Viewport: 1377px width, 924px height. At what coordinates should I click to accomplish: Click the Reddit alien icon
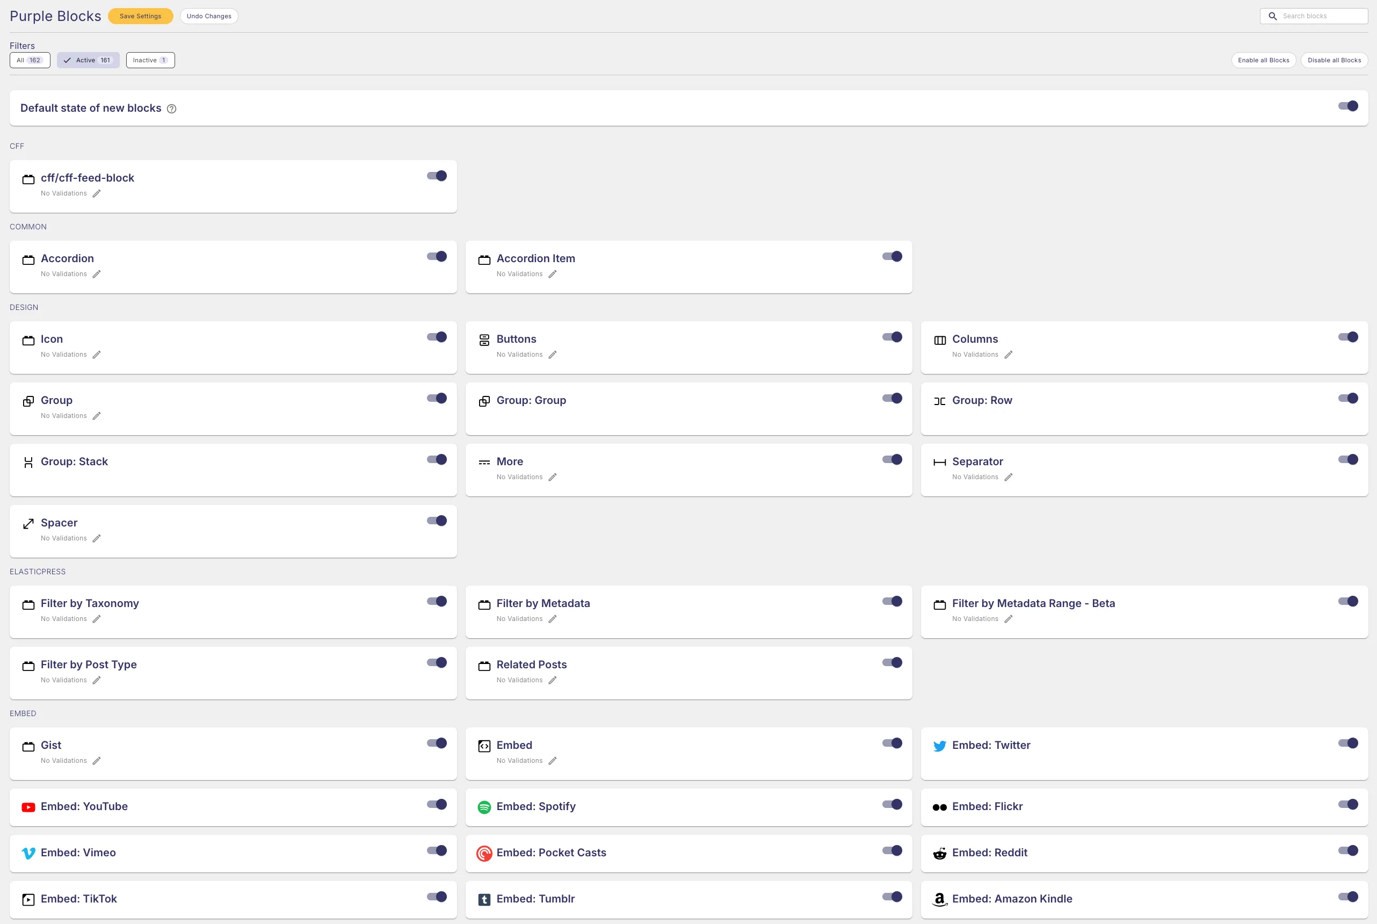(940, 853)
